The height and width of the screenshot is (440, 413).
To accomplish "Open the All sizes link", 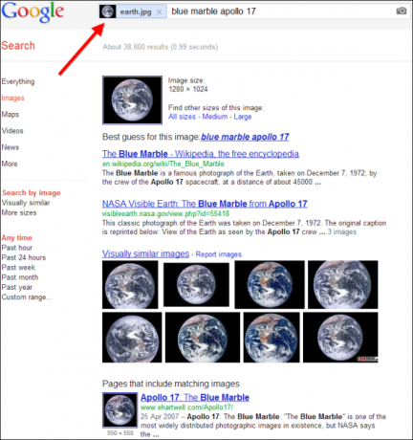I will coord(182,117).
